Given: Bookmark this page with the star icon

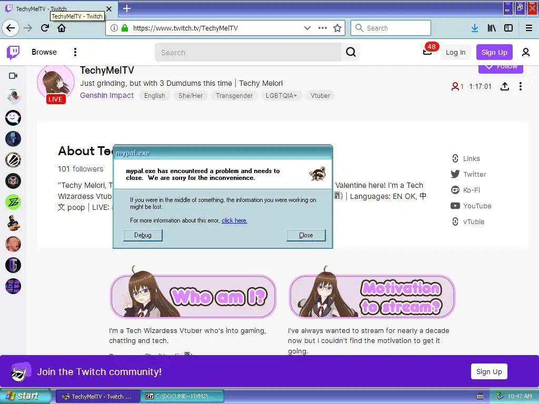Looking at the screenshot, I should (x=337, y=28).
